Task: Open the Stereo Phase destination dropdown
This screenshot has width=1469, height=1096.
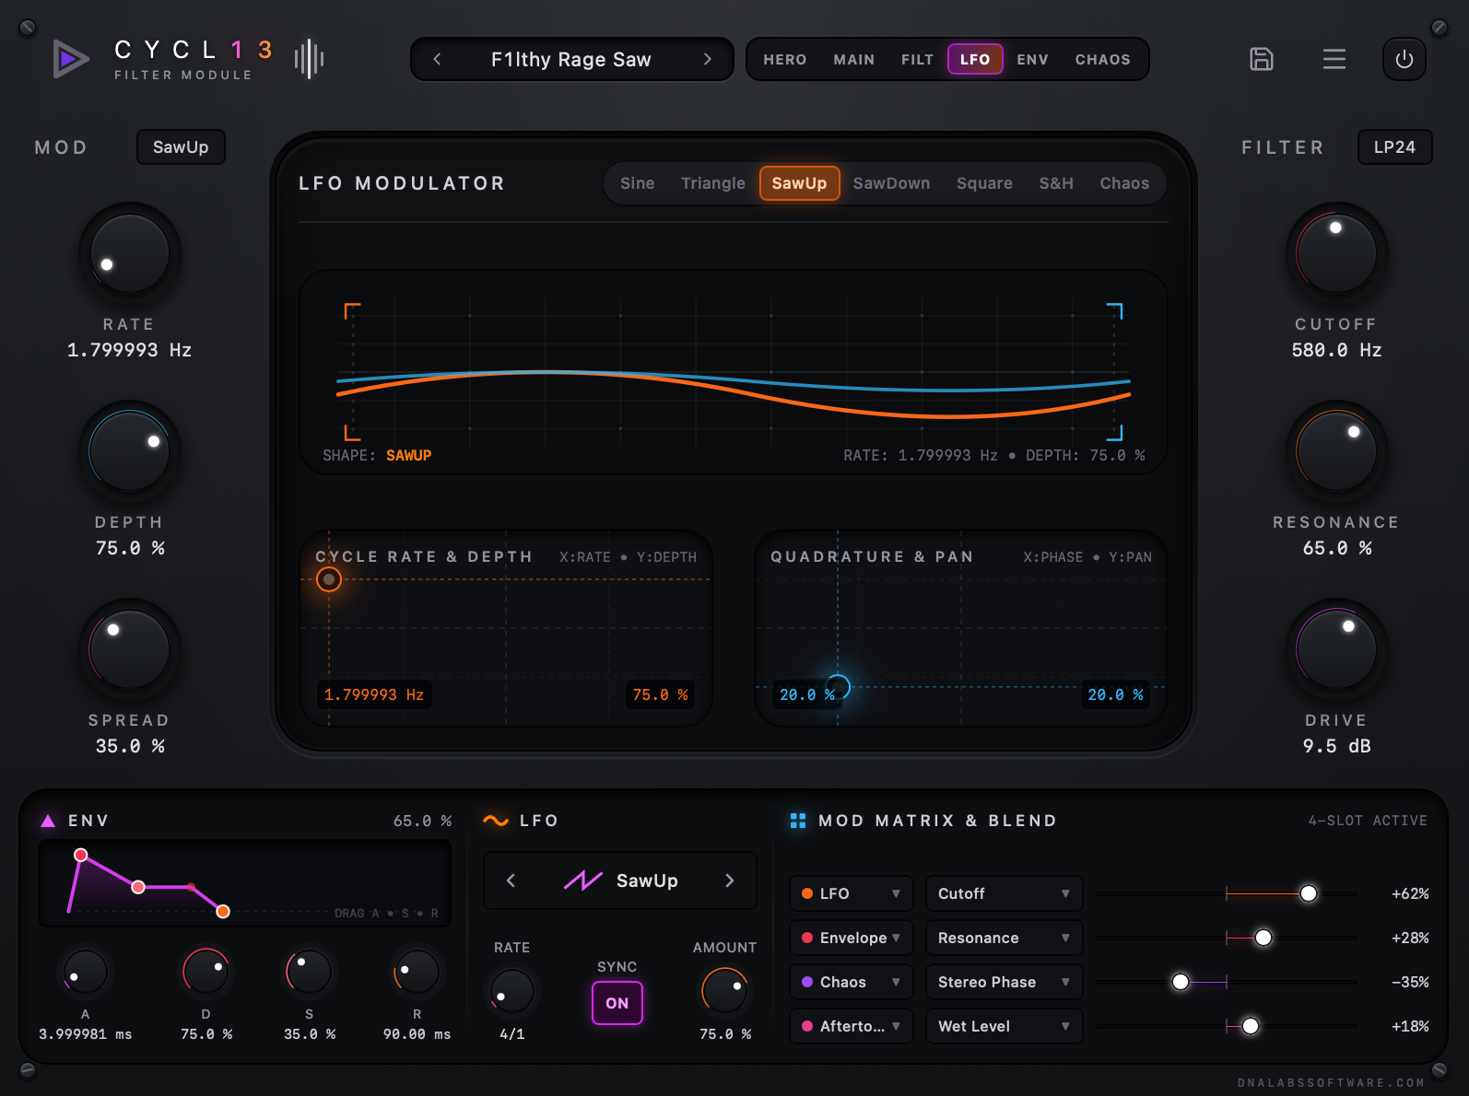Action: [x=1005, y=982]
